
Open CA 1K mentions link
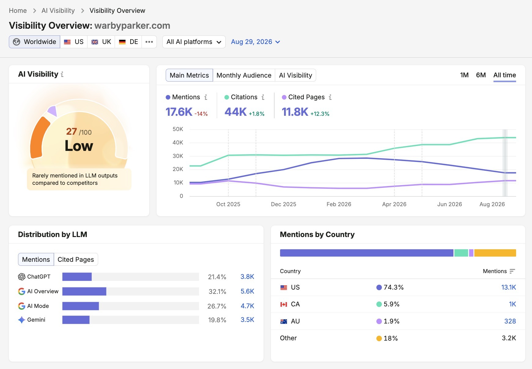point(512,304)
